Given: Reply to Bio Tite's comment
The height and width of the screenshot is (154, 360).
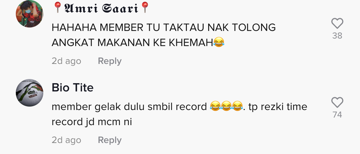Looking at the screenshot, I should tap(110, 140).
